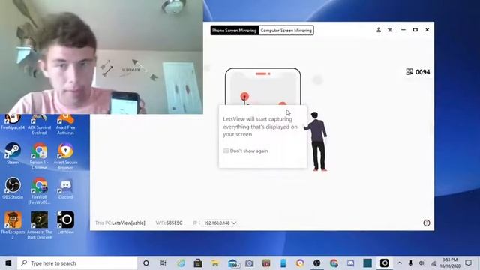This screenshot has height=270, width=480.
Task: Open Google Chrome on taskbar
Action: tap(334, 263)
